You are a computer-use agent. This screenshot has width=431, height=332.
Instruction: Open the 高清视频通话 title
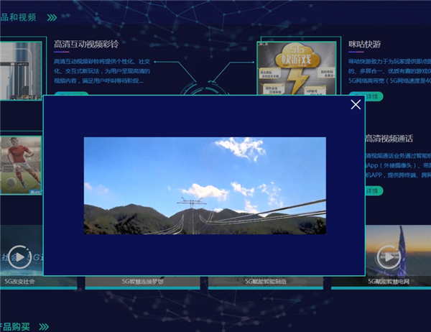pos(389,139)
